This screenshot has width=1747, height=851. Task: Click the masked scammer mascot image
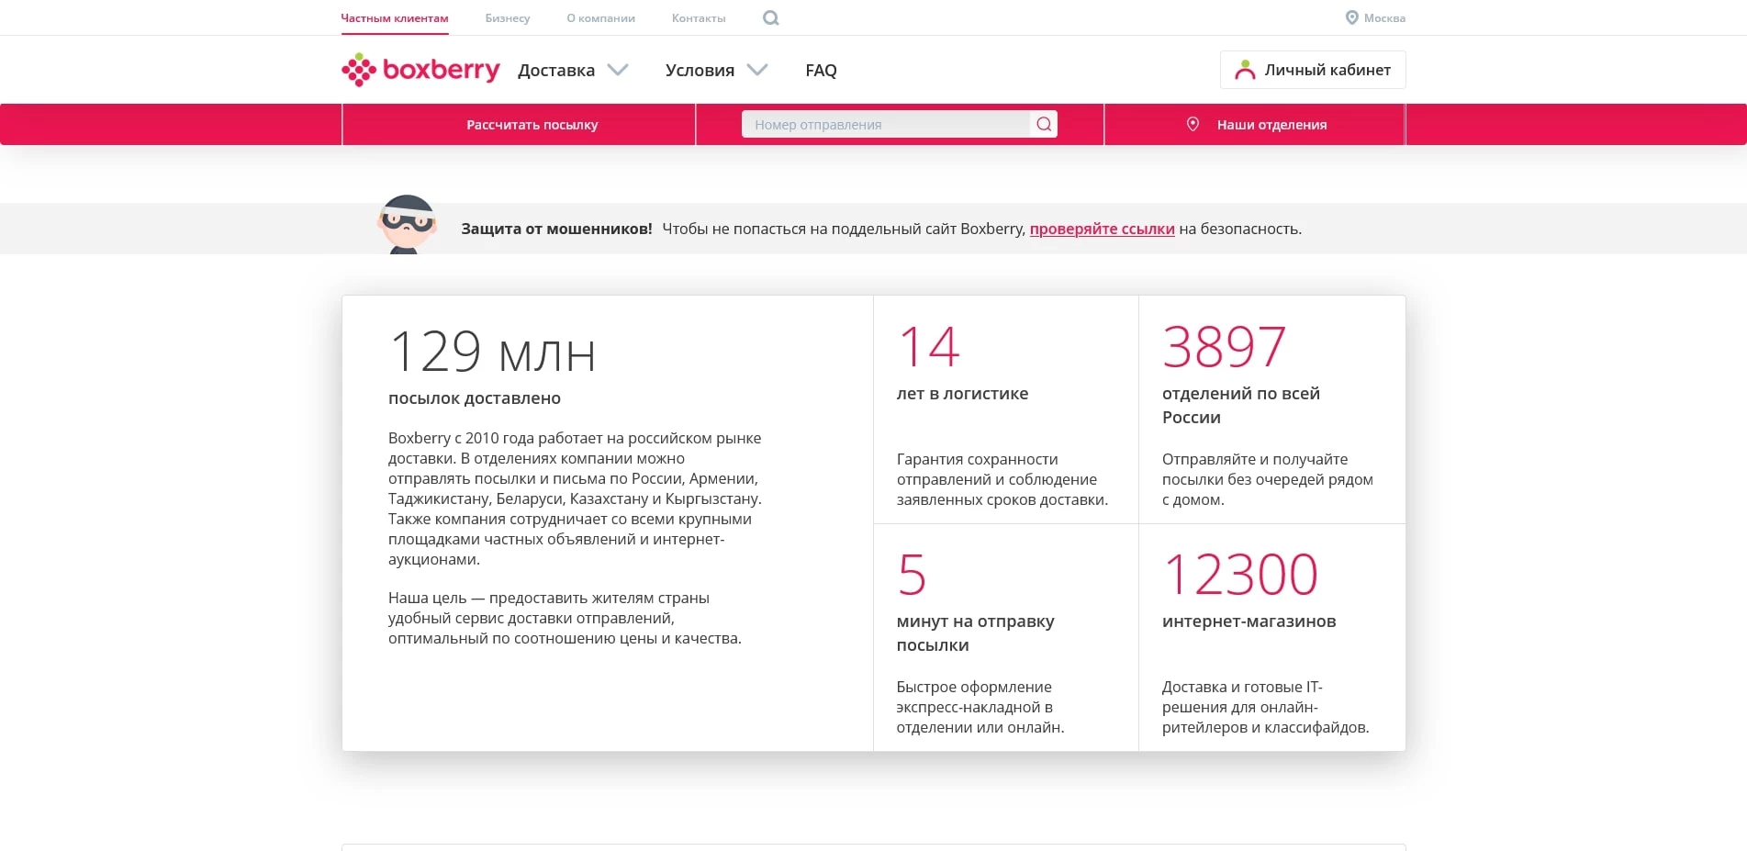407,225
